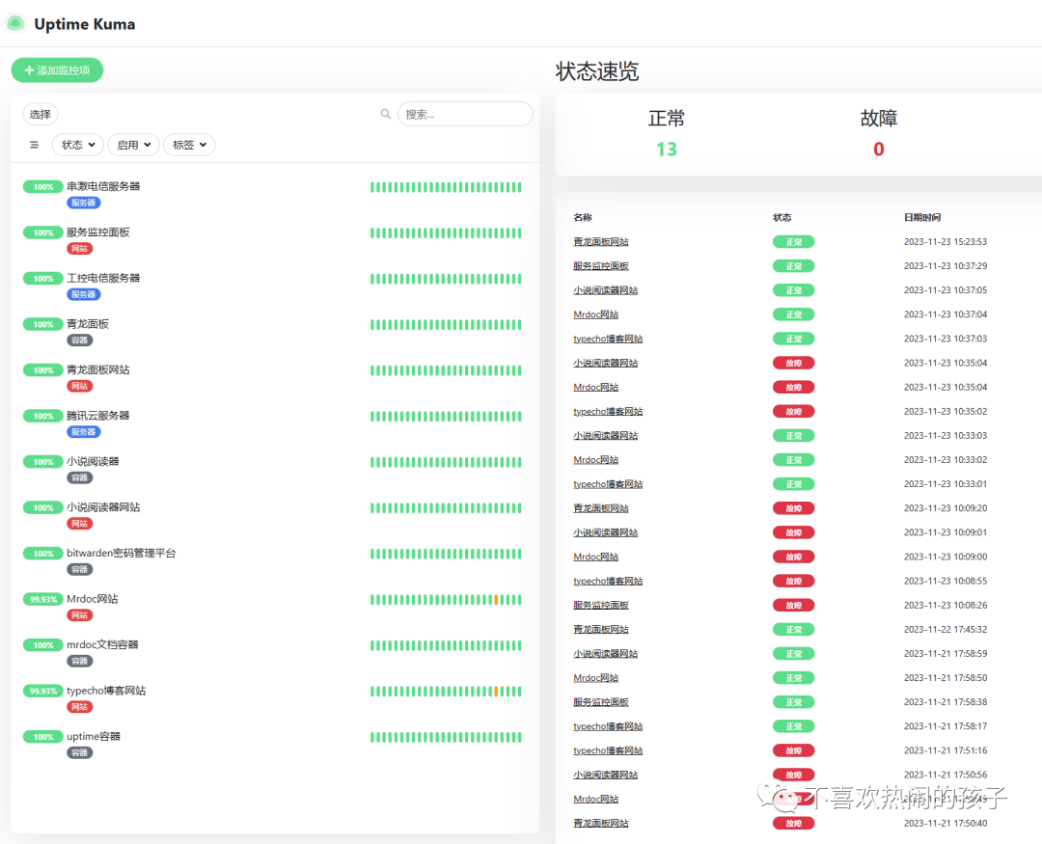
Task: Click the heartbeat bar of 小说阅读器 monitor
Action: (447, 461)
